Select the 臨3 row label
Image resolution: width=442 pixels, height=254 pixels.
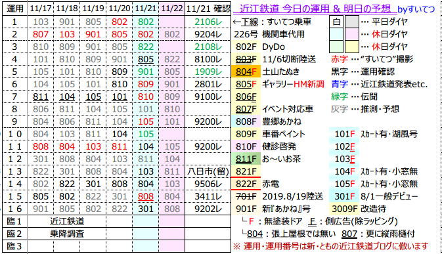tap(14, 246)
